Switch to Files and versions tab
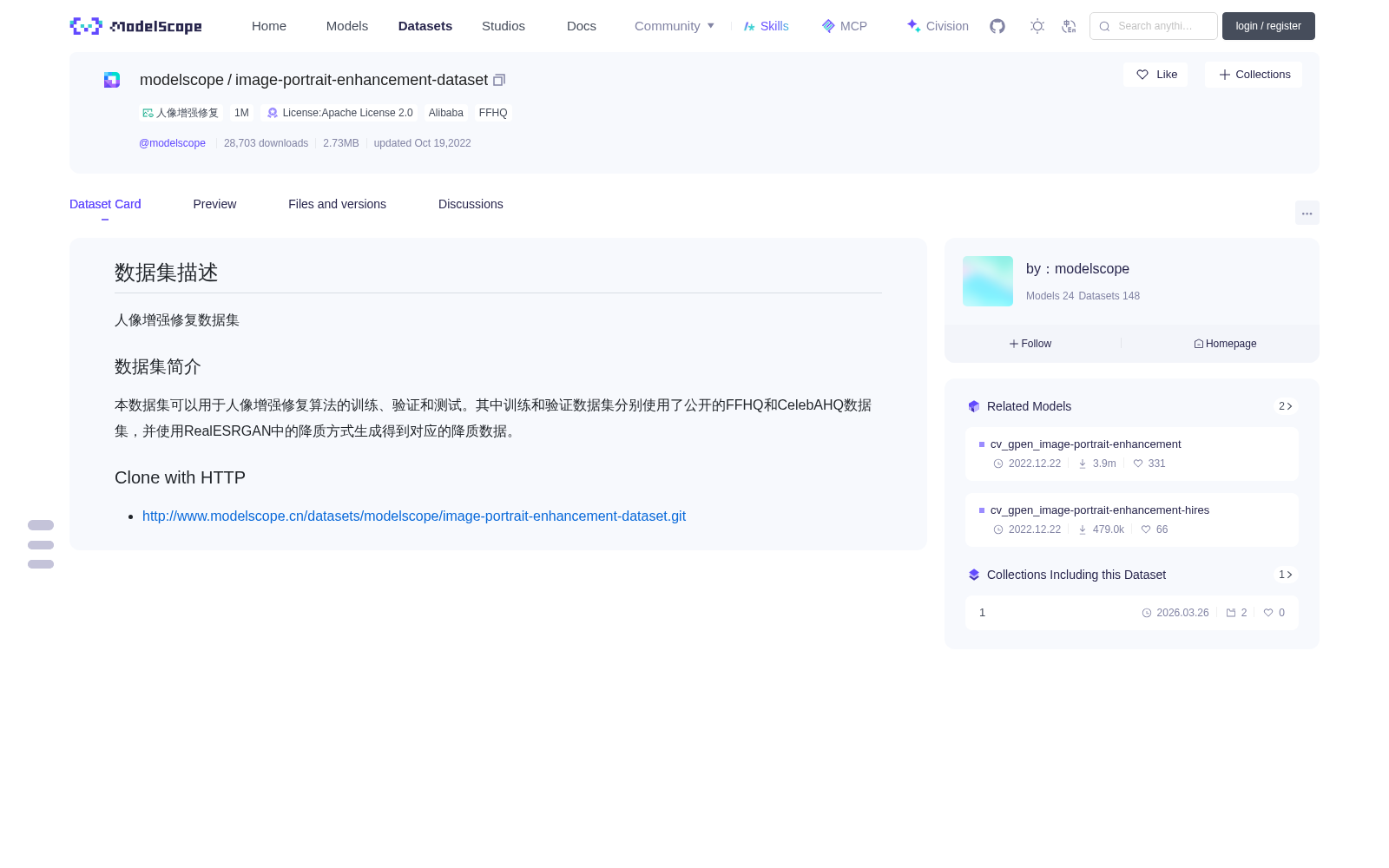 [337, 204]
